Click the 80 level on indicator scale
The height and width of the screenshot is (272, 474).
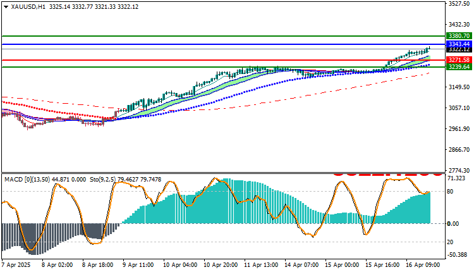point(450,191)
